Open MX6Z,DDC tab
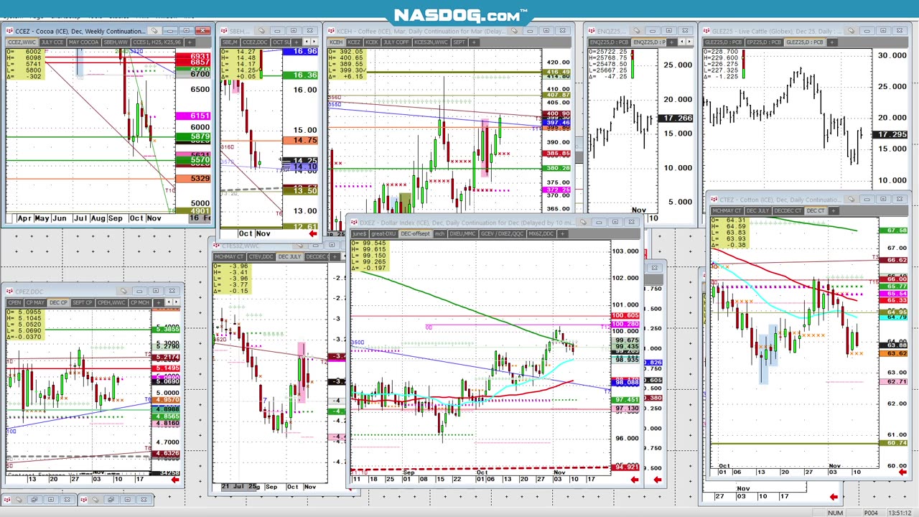 [541, 233]
